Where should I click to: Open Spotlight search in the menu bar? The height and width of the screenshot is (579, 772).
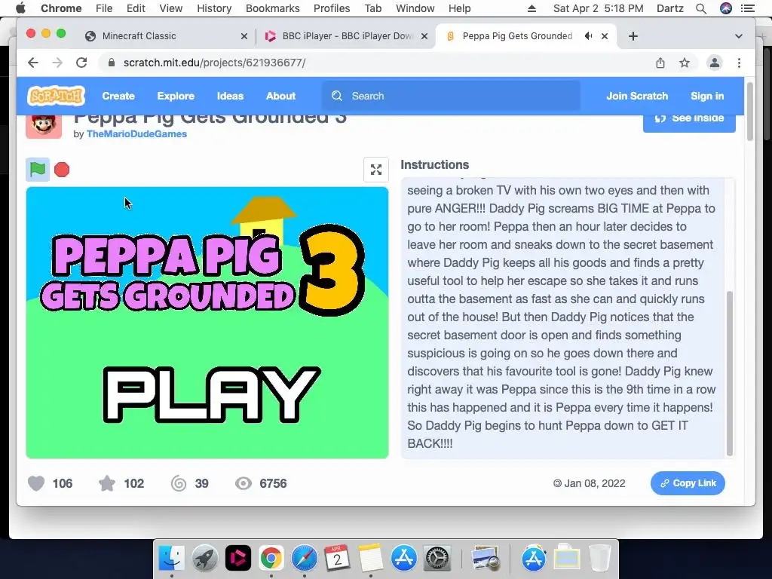click(701, 8)
